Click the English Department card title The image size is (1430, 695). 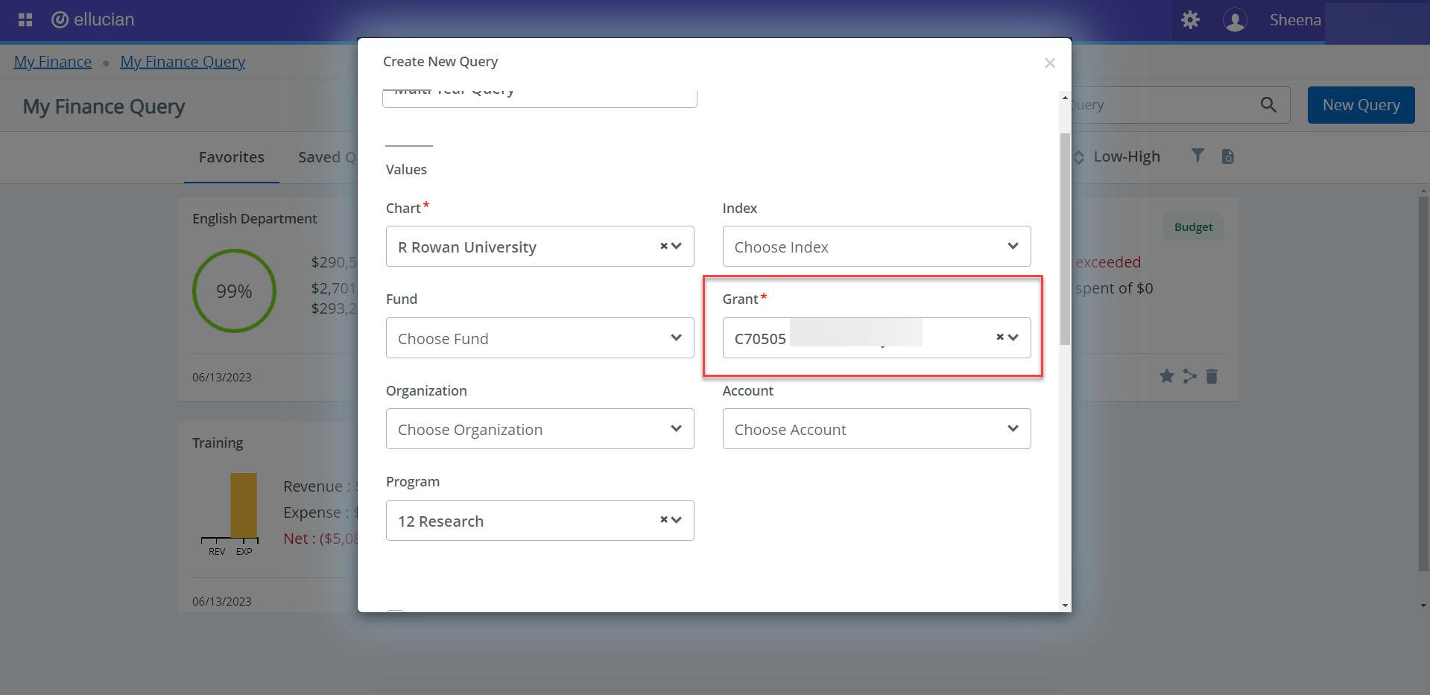(255, 218)
